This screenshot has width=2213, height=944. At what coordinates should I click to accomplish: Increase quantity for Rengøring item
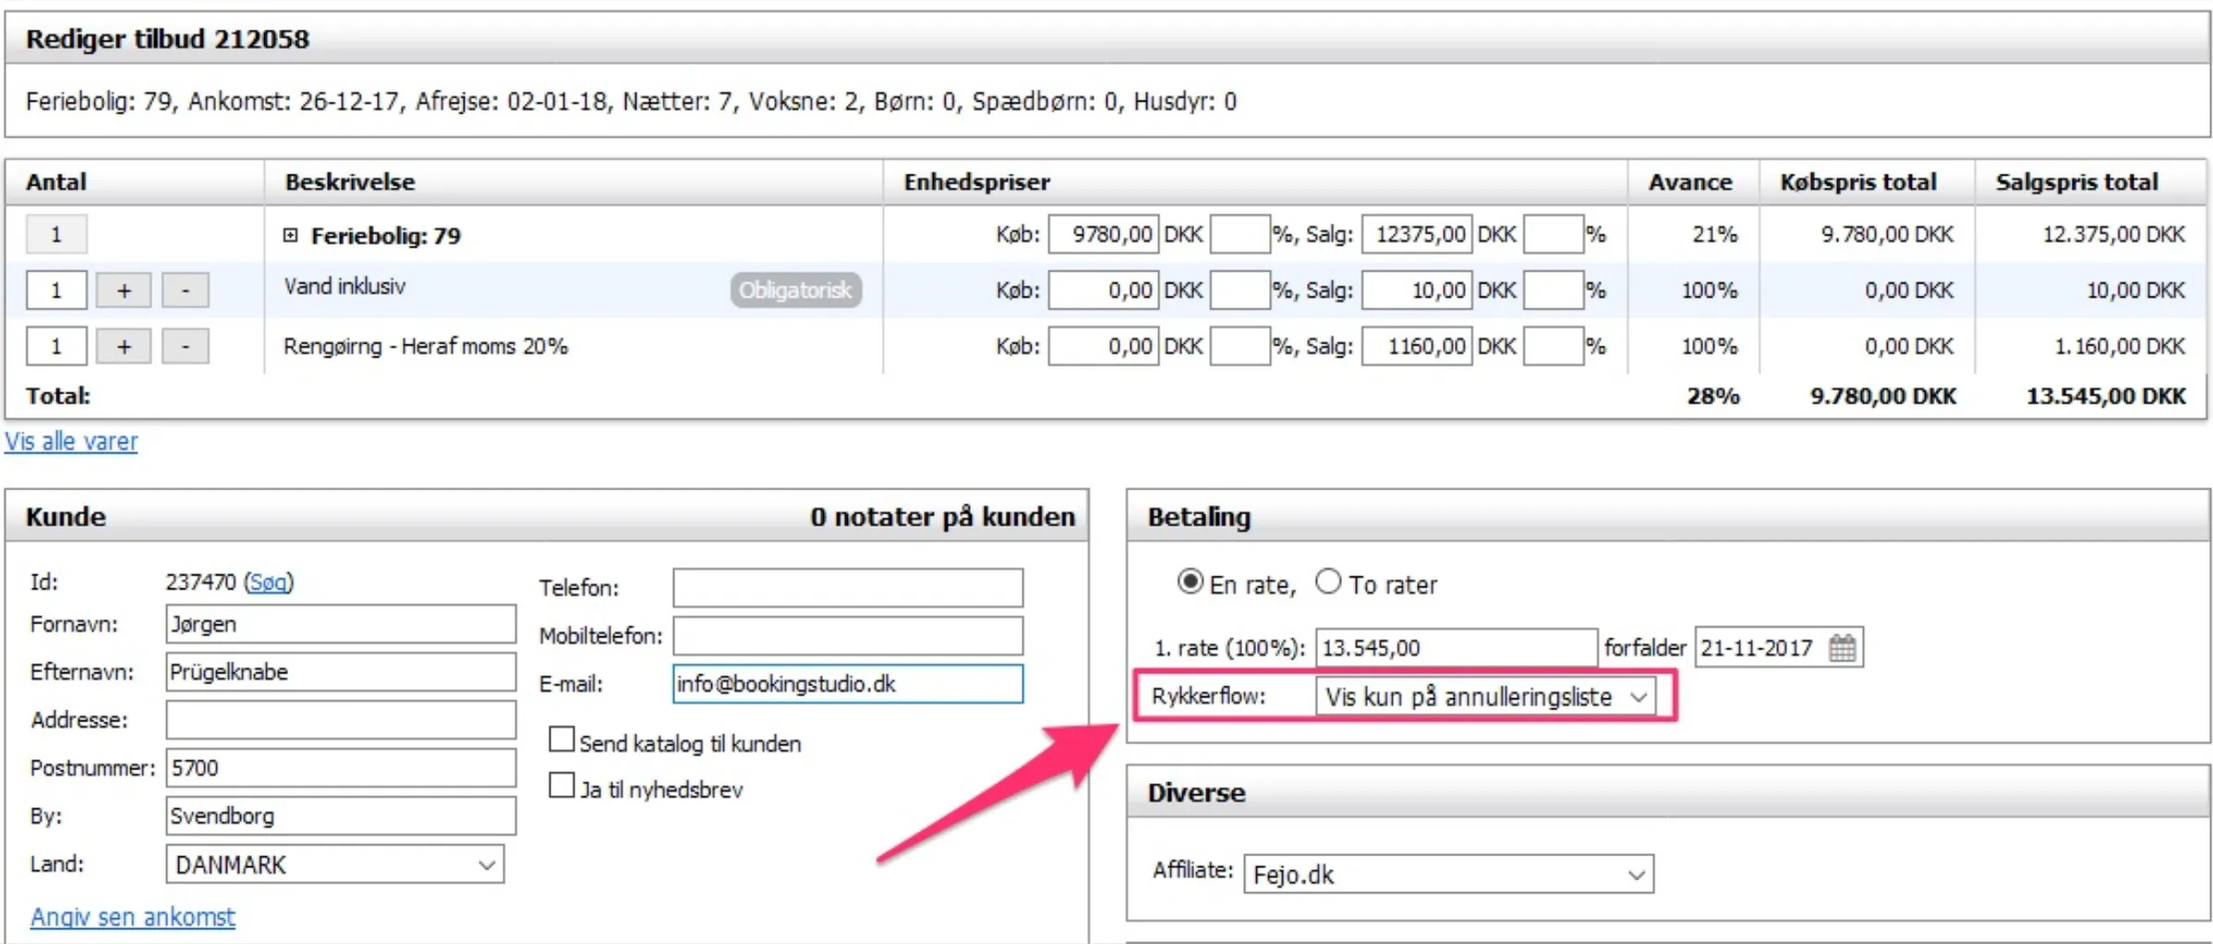(x=124, y=346)
